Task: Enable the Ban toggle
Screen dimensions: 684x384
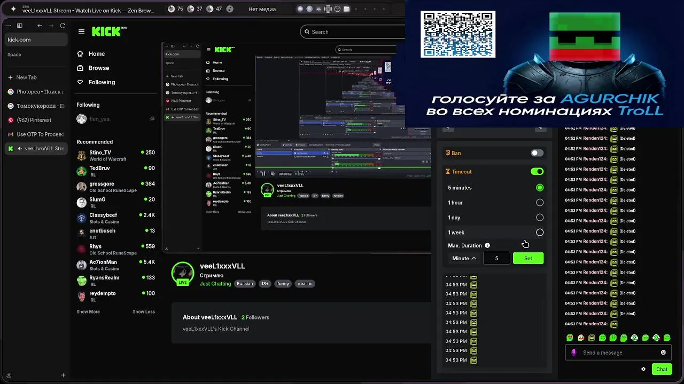Action: pyautogui.click(x=537, y=153)
